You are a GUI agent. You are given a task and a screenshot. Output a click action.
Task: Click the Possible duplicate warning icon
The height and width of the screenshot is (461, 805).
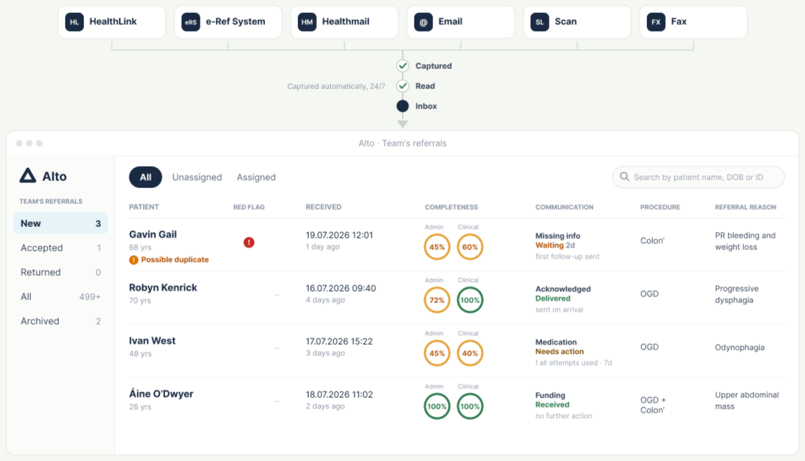[134, 260]
